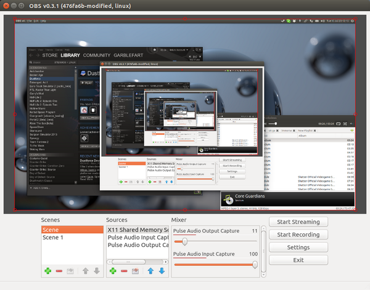The height and width of the screenshot is (290, 370).
Task: Select the highlighted 'Scene' entry in Scenes
Action: point(72,230)
